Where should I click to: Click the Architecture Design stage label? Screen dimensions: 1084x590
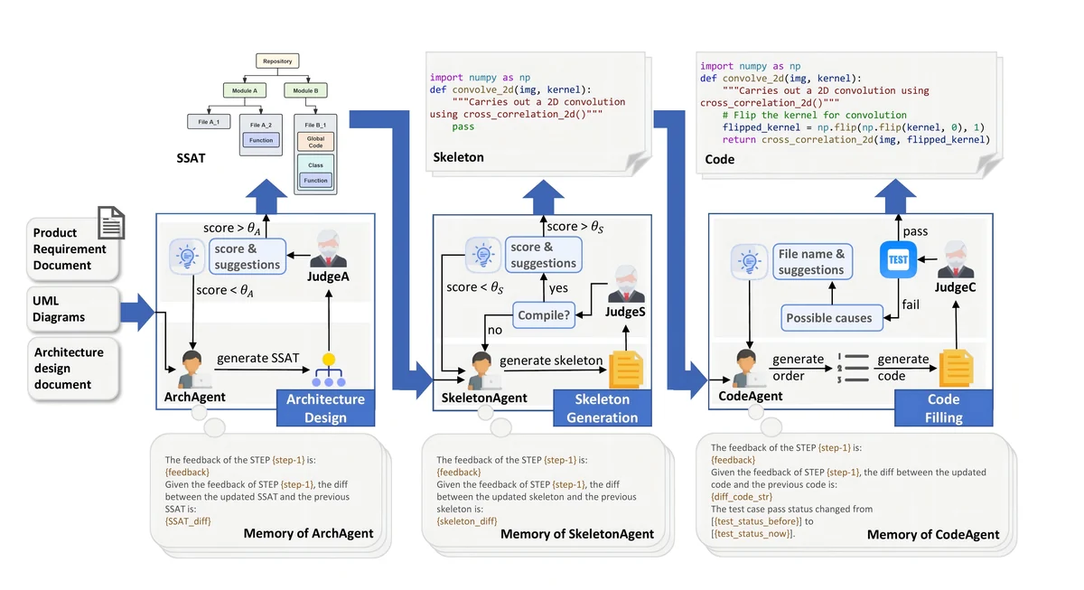point(325,407)
